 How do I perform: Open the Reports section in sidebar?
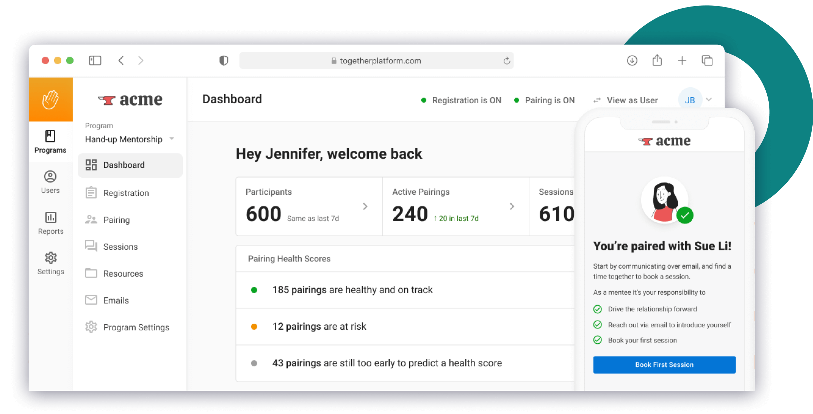tap(50, 223)
